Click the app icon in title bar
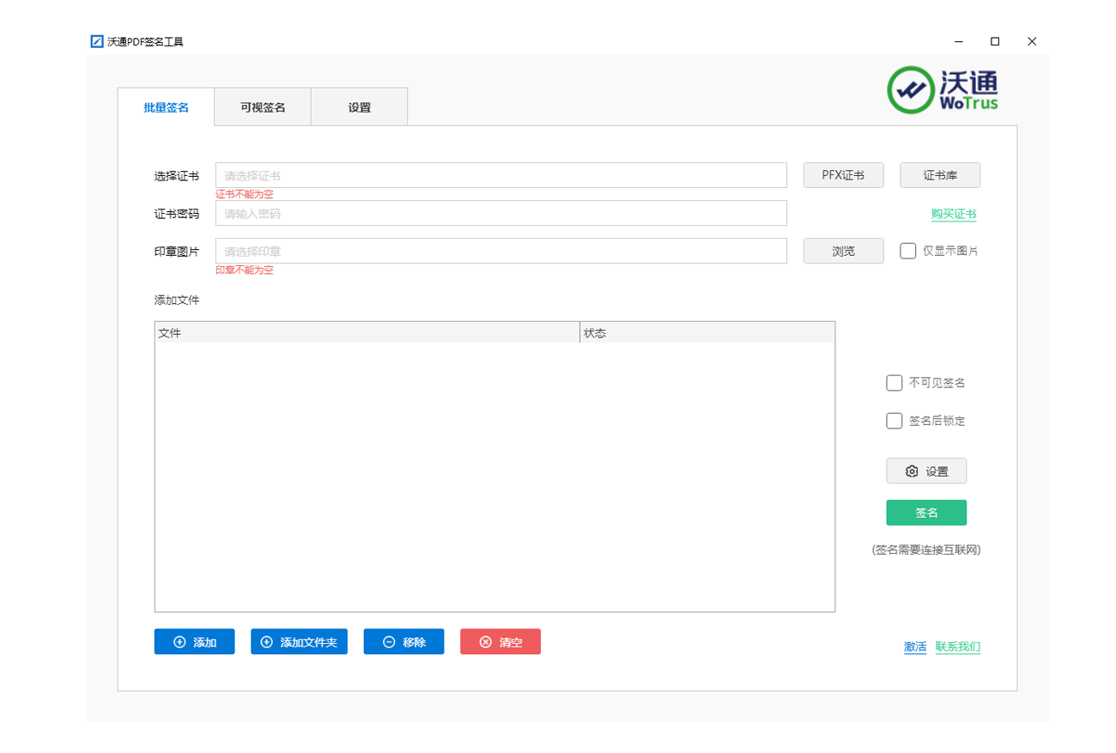The width and height of the screenshot is (1116, 753). tap(97, 41)
